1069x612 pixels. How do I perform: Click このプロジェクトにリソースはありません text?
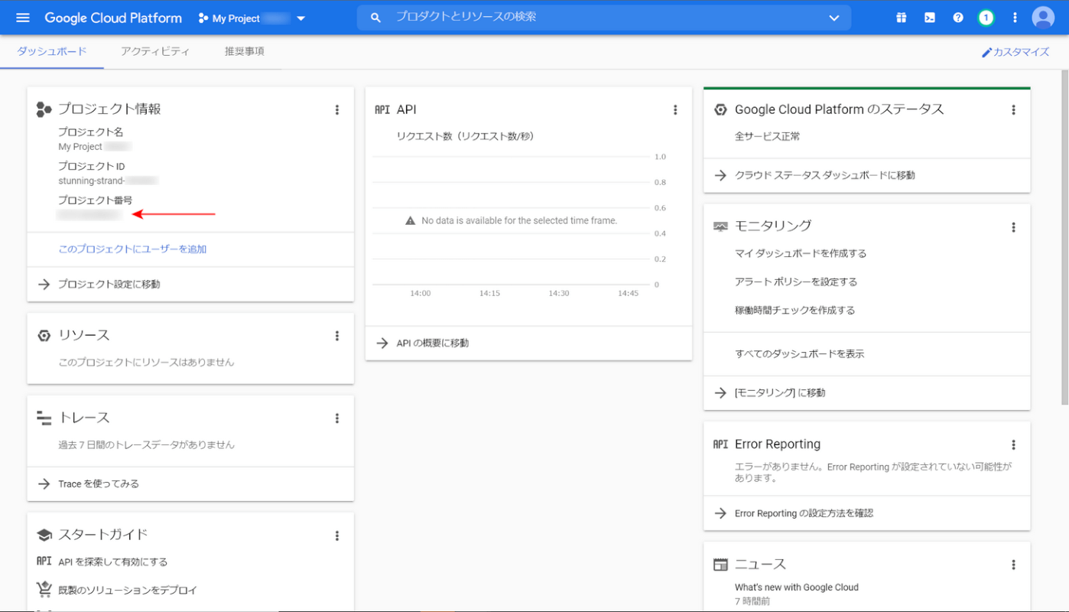pos(146,363)
